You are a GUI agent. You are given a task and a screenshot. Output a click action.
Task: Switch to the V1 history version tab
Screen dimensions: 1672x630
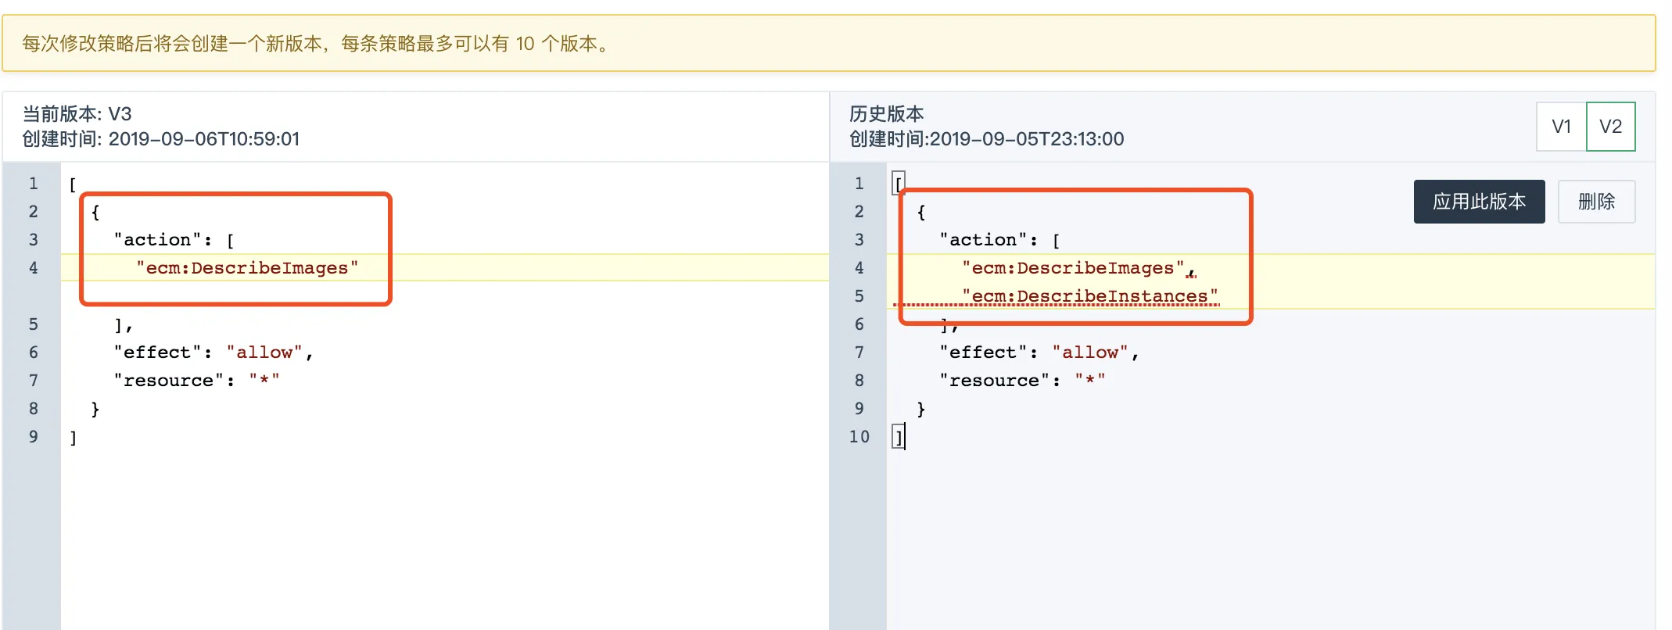click(1560, 127)
